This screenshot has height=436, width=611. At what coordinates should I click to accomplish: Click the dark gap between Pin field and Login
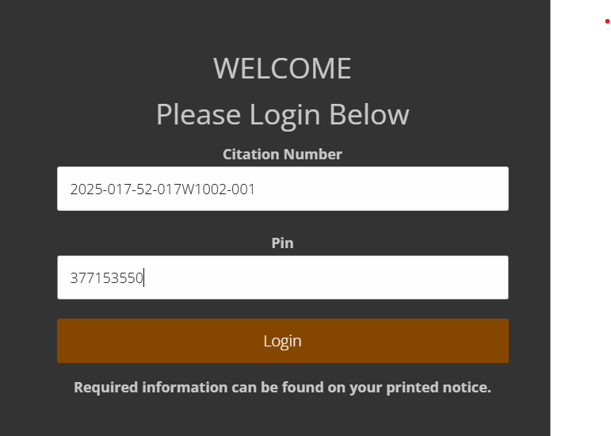282,309
